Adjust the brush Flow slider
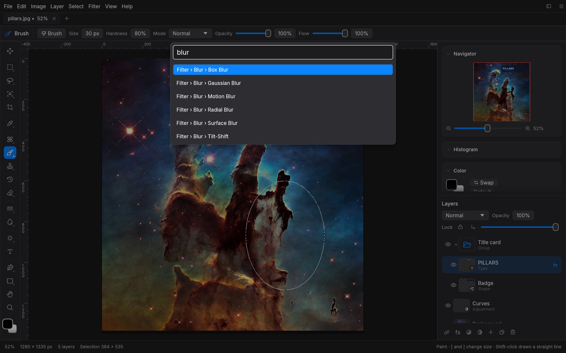Screen dimensions: 566x353 (330, 34)
